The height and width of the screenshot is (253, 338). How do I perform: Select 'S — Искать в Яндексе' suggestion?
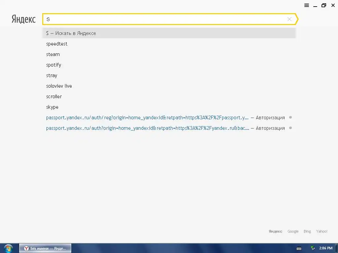tap(169, 33)
